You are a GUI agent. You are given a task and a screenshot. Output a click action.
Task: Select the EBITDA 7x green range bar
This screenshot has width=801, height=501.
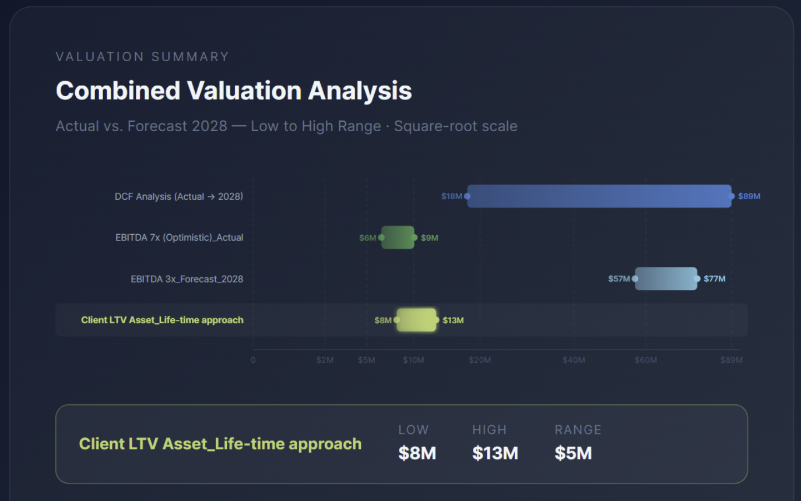[398, 238]
